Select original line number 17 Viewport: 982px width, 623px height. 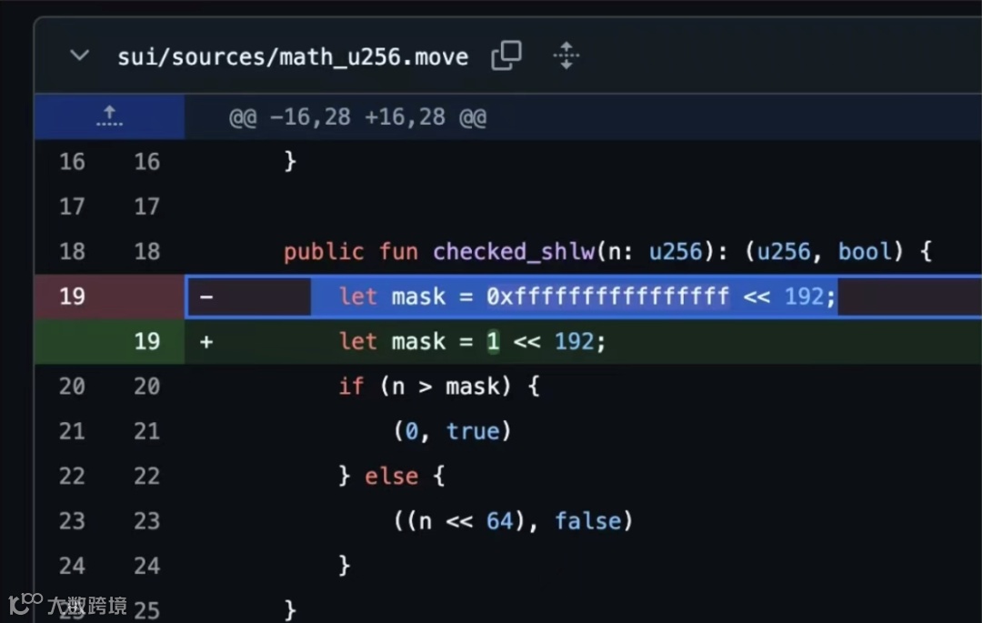72,206
